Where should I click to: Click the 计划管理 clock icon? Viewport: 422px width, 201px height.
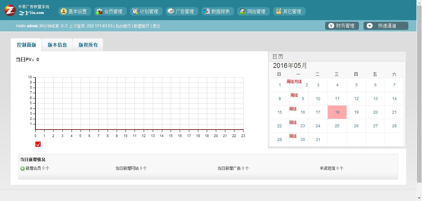[135, 11]
